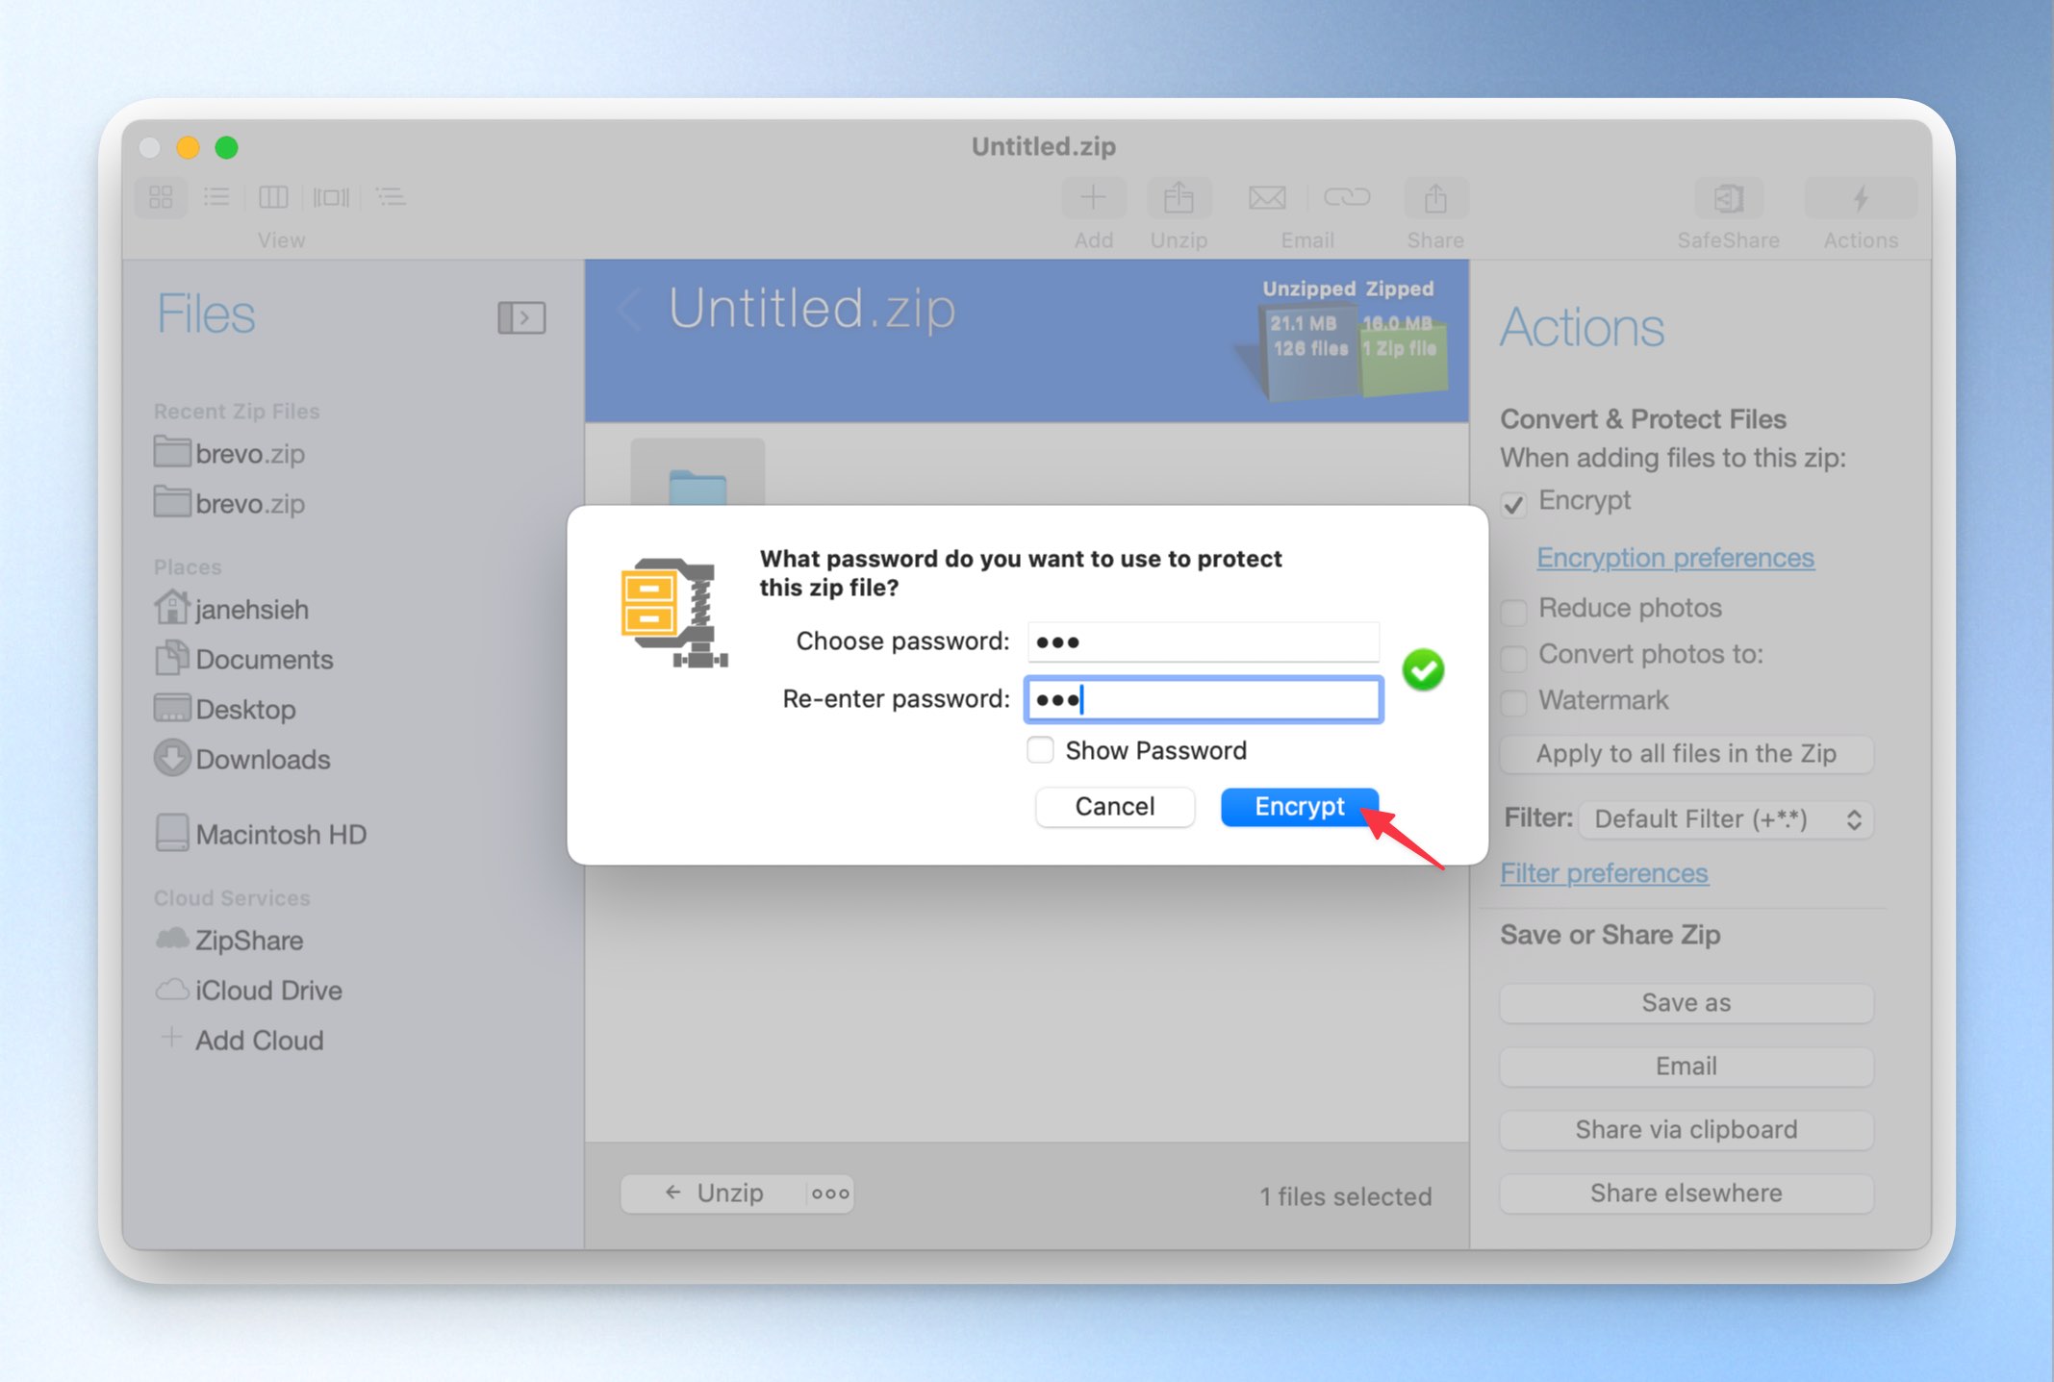
Task: Open the Default Filter dropdown
Action: coord(1727,819)
